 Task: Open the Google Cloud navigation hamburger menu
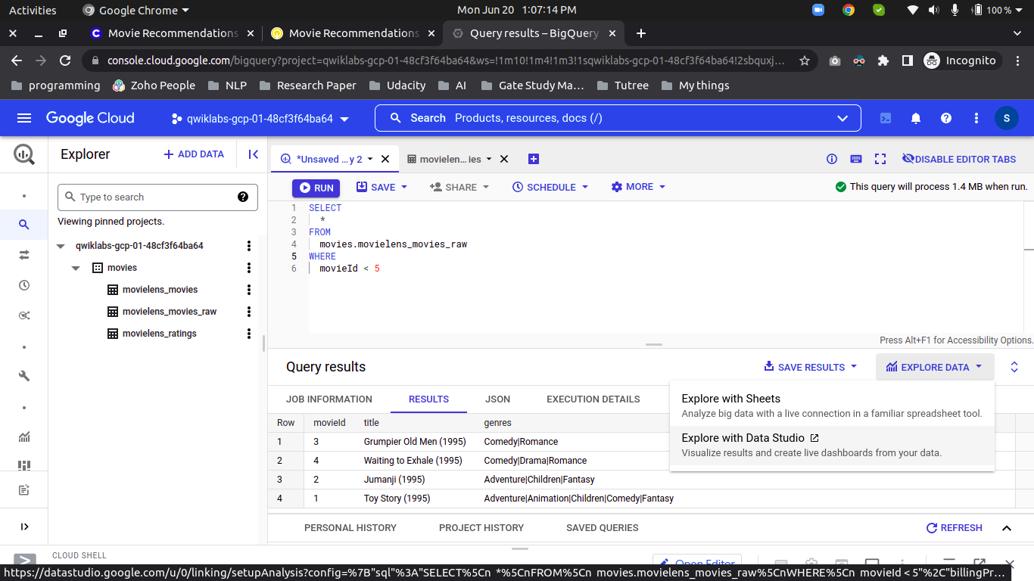tap(24, 118)
